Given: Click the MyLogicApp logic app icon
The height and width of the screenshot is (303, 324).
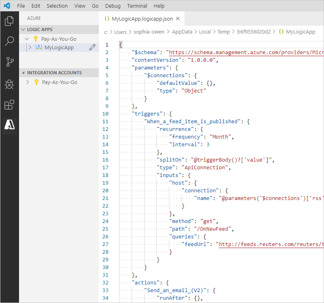Looking at the screenshot, I should 38,47.
